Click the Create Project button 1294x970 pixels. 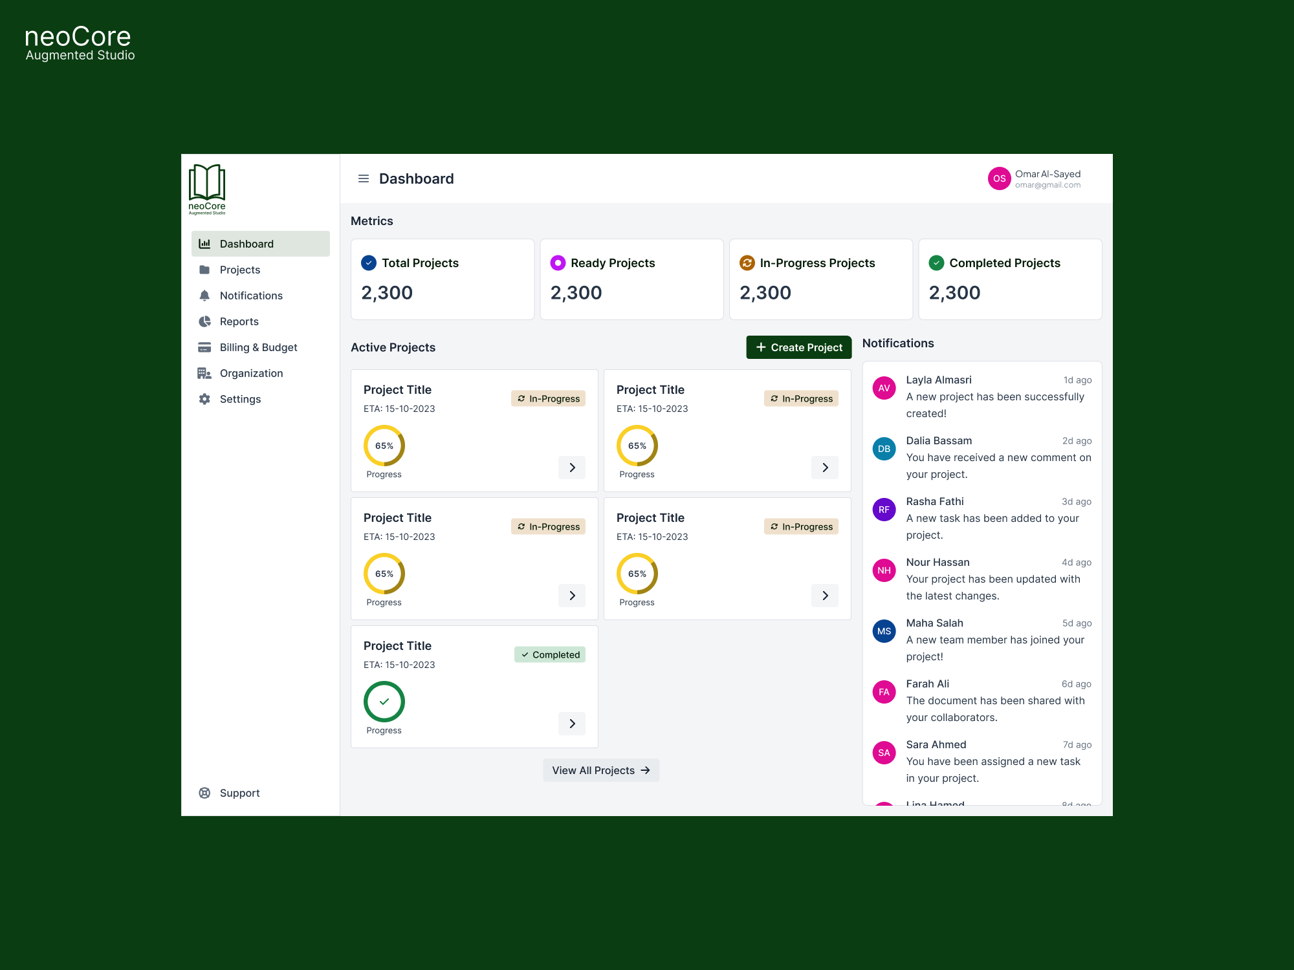[798, 347]
